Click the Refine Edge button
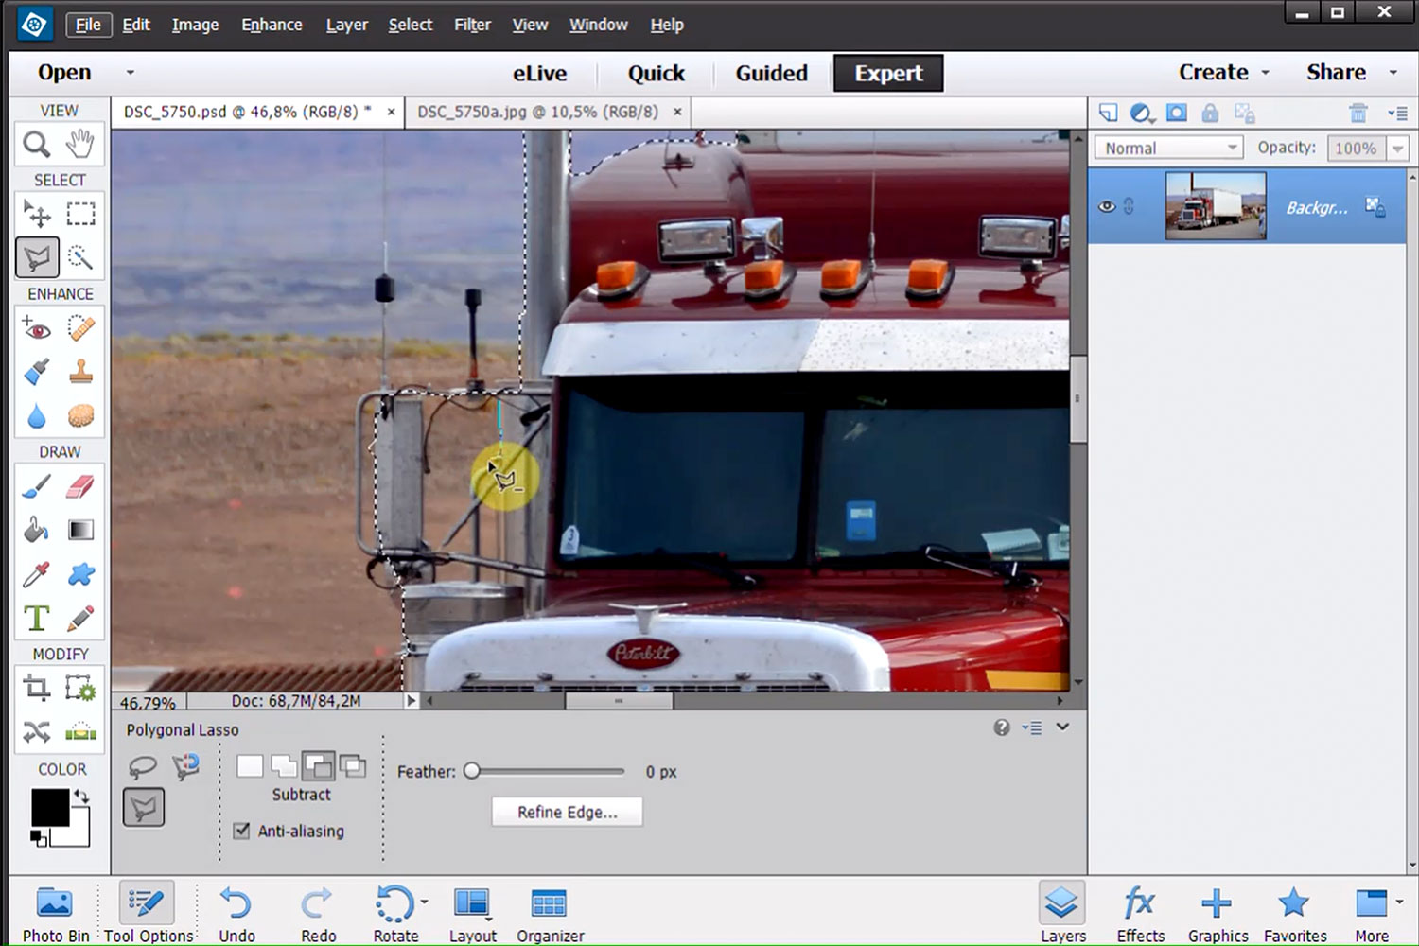This screenshot has width=1419, height=946. pyautogui.click(x=567, y=812)
